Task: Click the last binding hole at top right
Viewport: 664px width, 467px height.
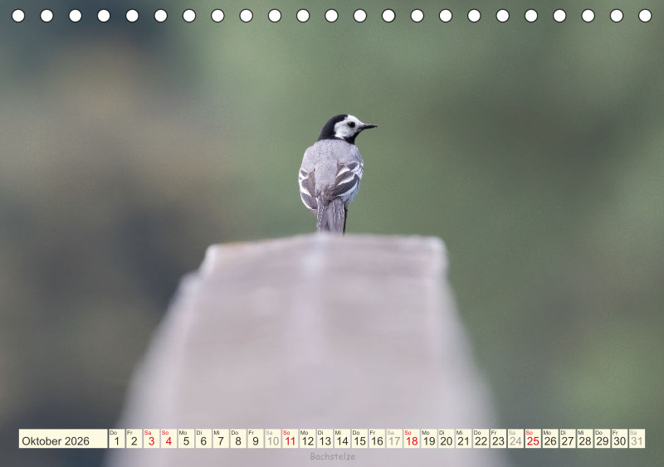Action: [x=645, y=16]
